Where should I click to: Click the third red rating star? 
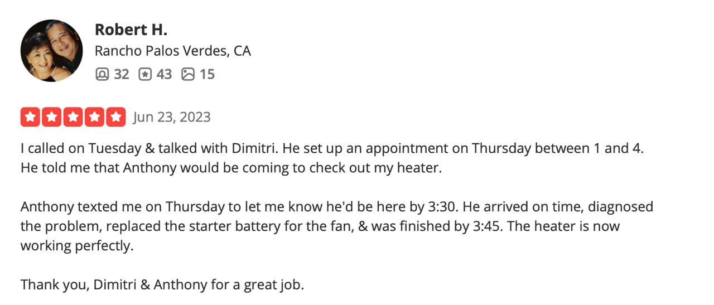pos(73,117)
